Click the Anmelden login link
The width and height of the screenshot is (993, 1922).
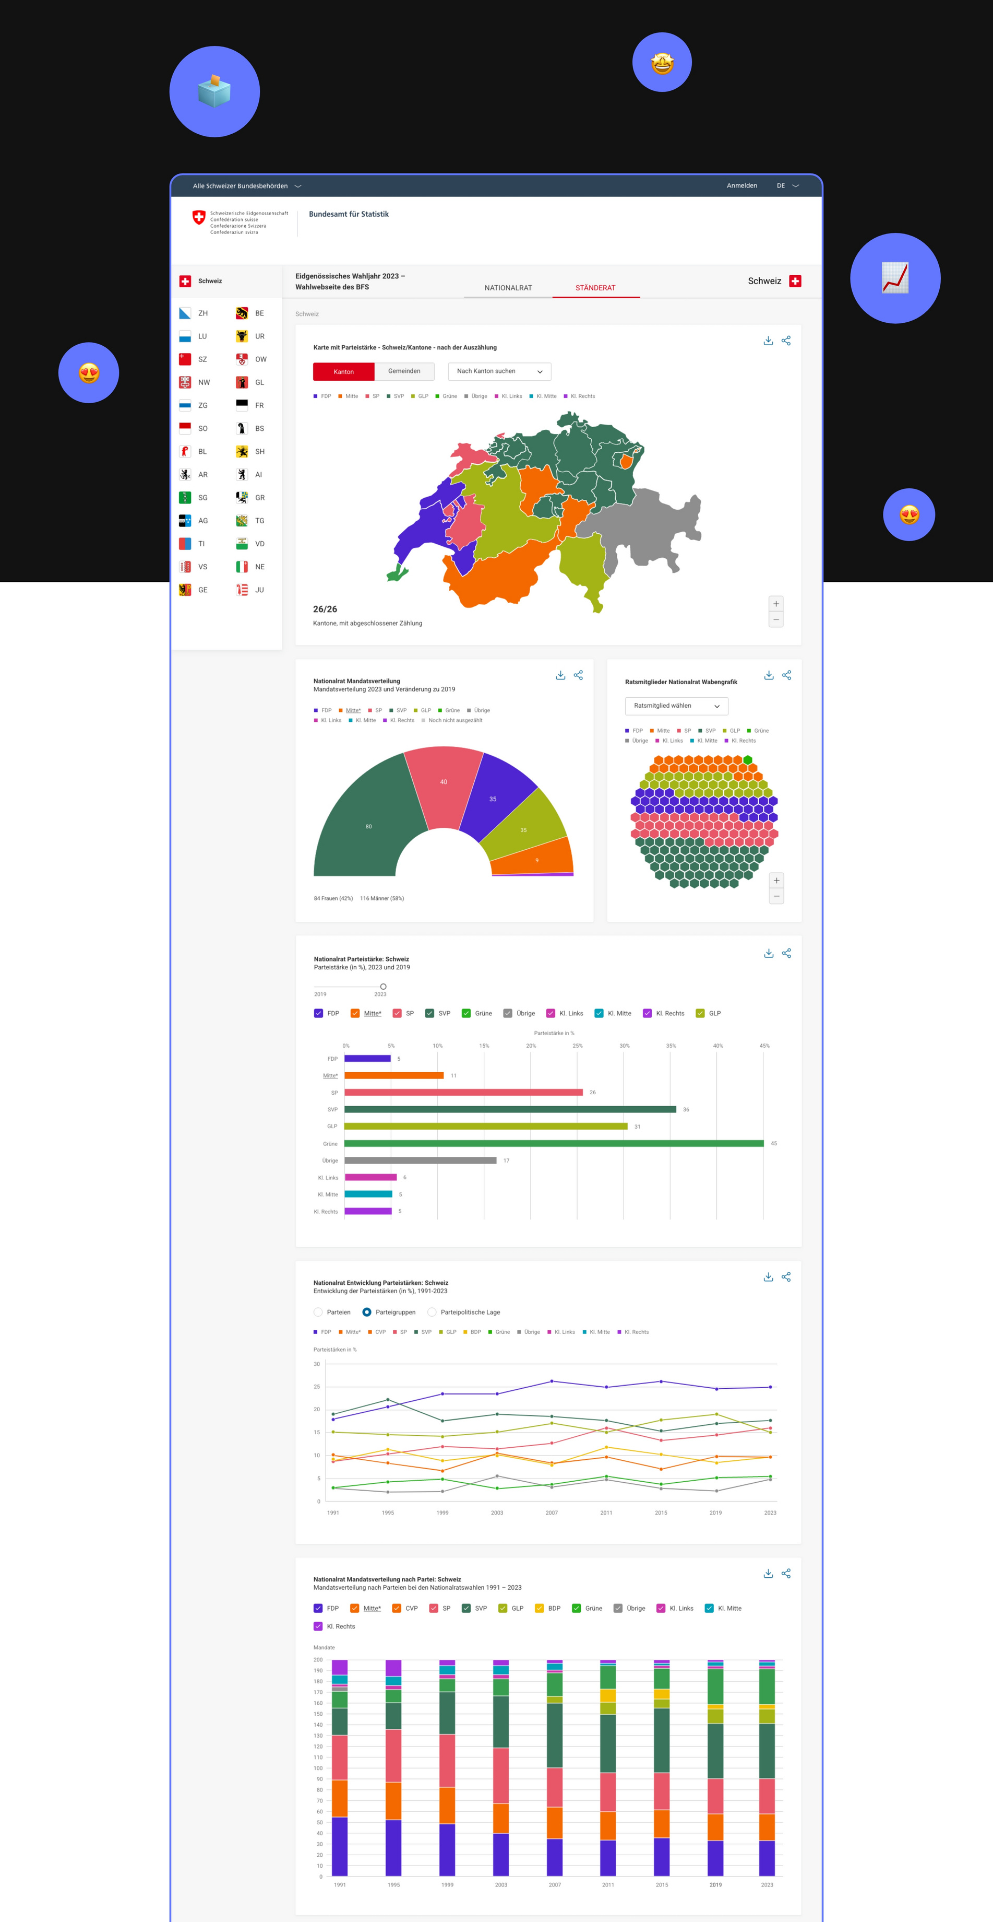tap(741, 186)
